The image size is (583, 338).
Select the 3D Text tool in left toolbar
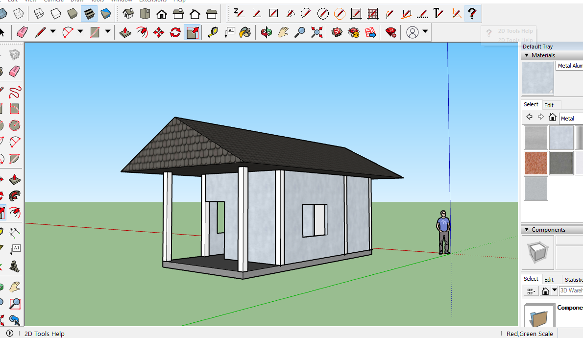click(15, 266)
